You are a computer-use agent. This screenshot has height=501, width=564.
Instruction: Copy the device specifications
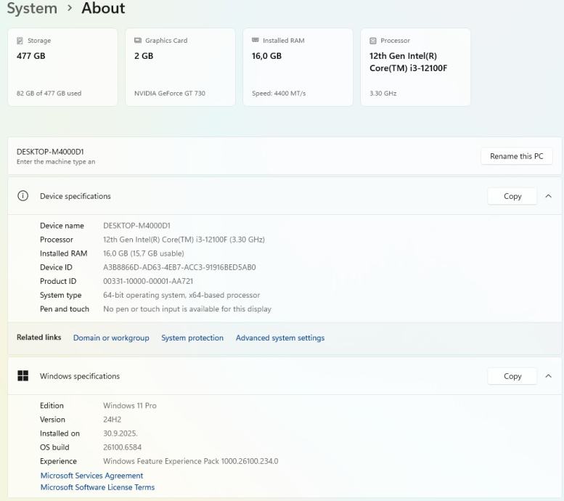[512, 196]
